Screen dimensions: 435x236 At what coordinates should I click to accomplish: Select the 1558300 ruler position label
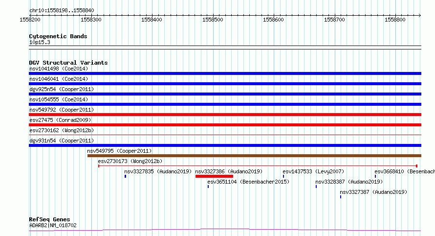[x=91, y=20]
